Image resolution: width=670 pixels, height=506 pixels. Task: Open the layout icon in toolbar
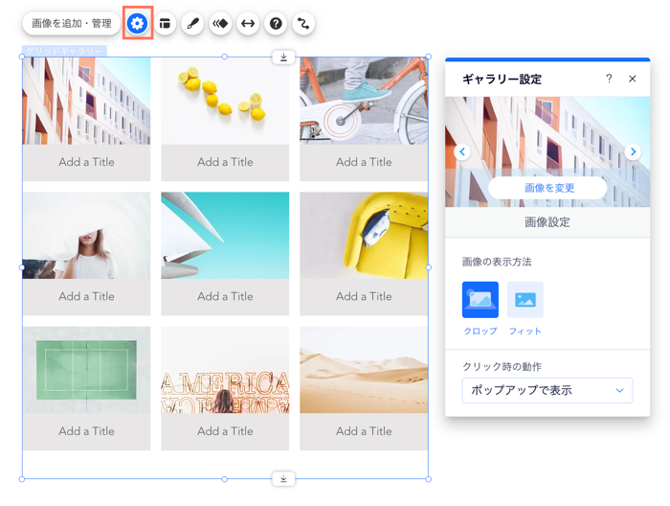(x=165, y=23)
